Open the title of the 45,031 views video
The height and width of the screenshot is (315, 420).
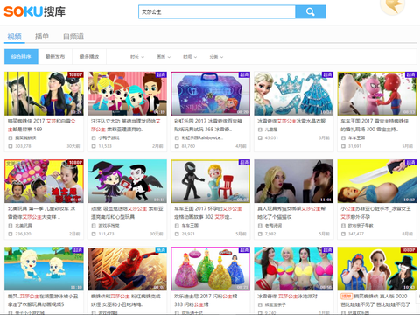(x=291, y=121)
